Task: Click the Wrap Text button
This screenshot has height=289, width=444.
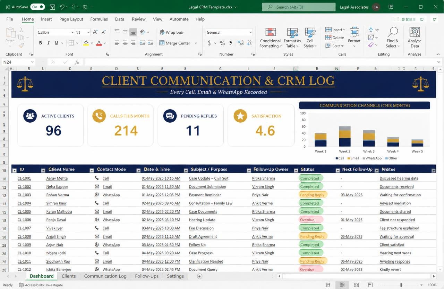Action: (171, 32)
